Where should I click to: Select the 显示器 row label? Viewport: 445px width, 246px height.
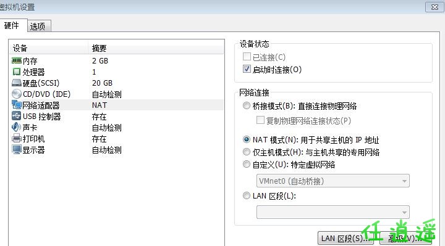(x=34, y=150)
